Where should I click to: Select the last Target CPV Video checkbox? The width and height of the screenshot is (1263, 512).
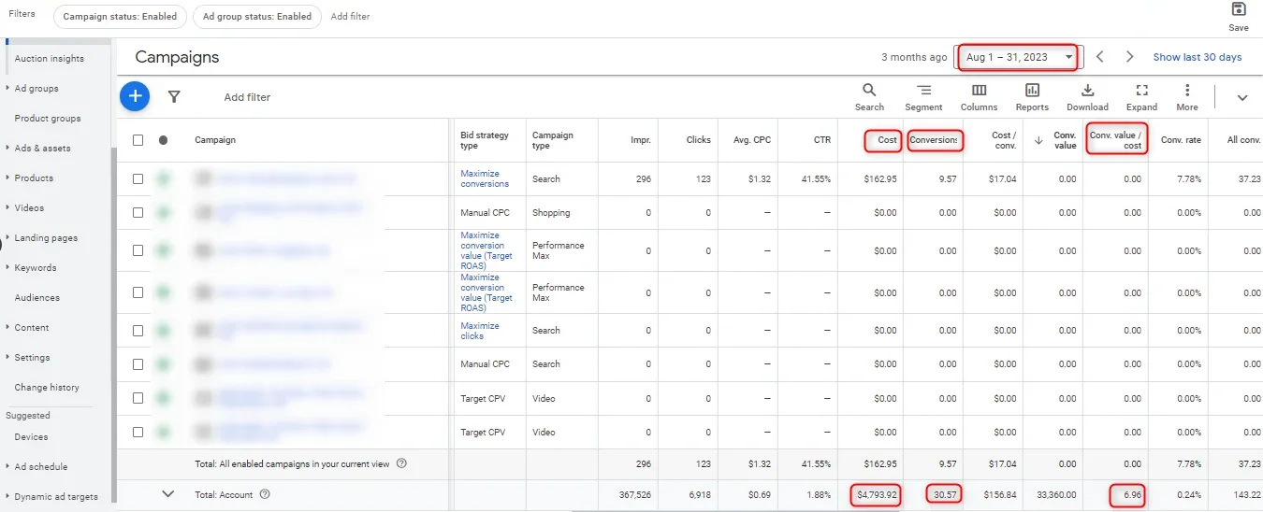coord(138,432)
